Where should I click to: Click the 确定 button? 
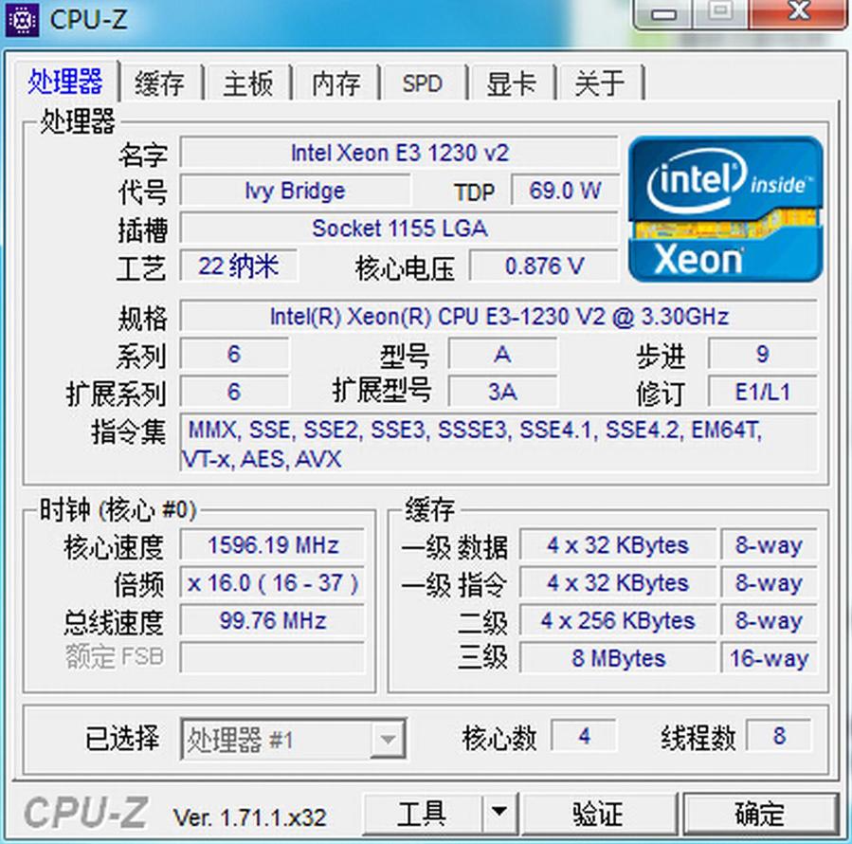coord(760,814)
